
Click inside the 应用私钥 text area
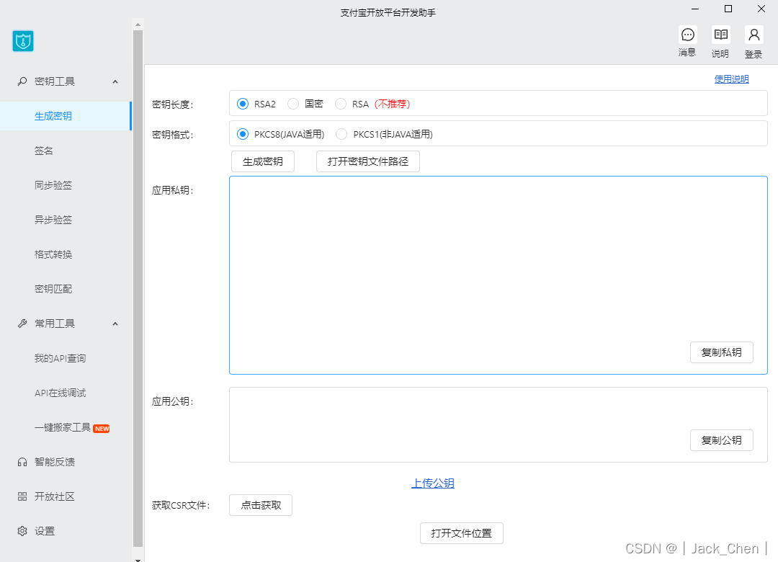[x=498, y=275]
